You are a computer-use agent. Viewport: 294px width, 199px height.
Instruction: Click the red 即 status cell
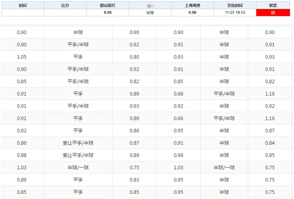(273, 13)
